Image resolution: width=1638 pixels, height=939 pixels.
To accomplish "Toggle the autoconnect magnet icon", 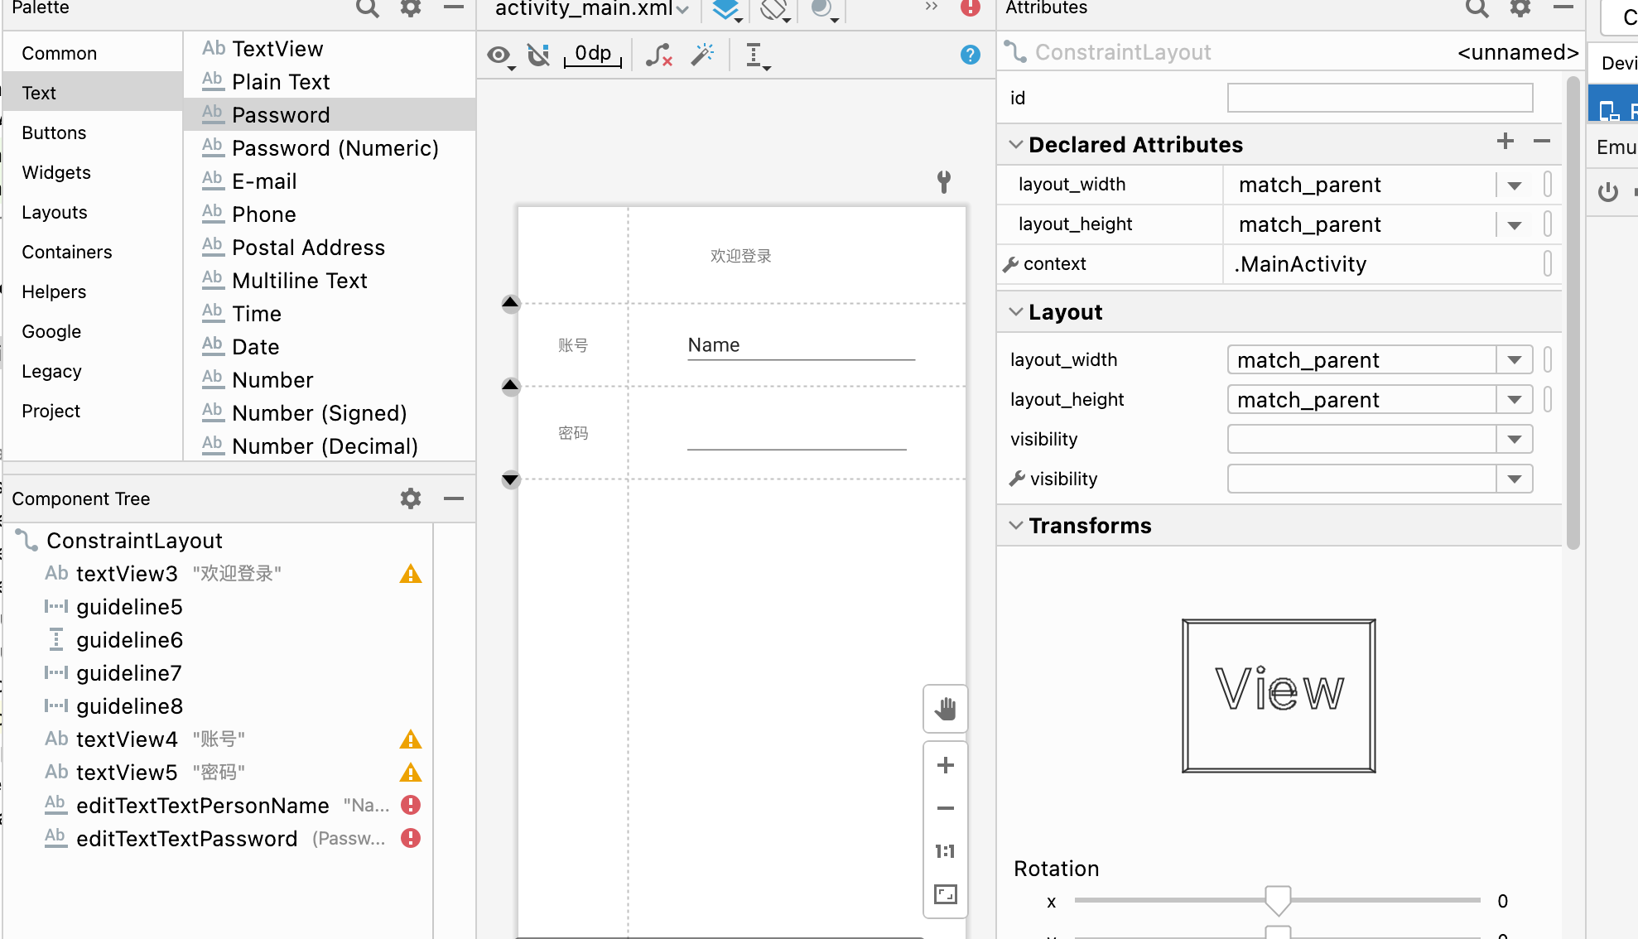I will pyautogui.click(x=538, y=55).
